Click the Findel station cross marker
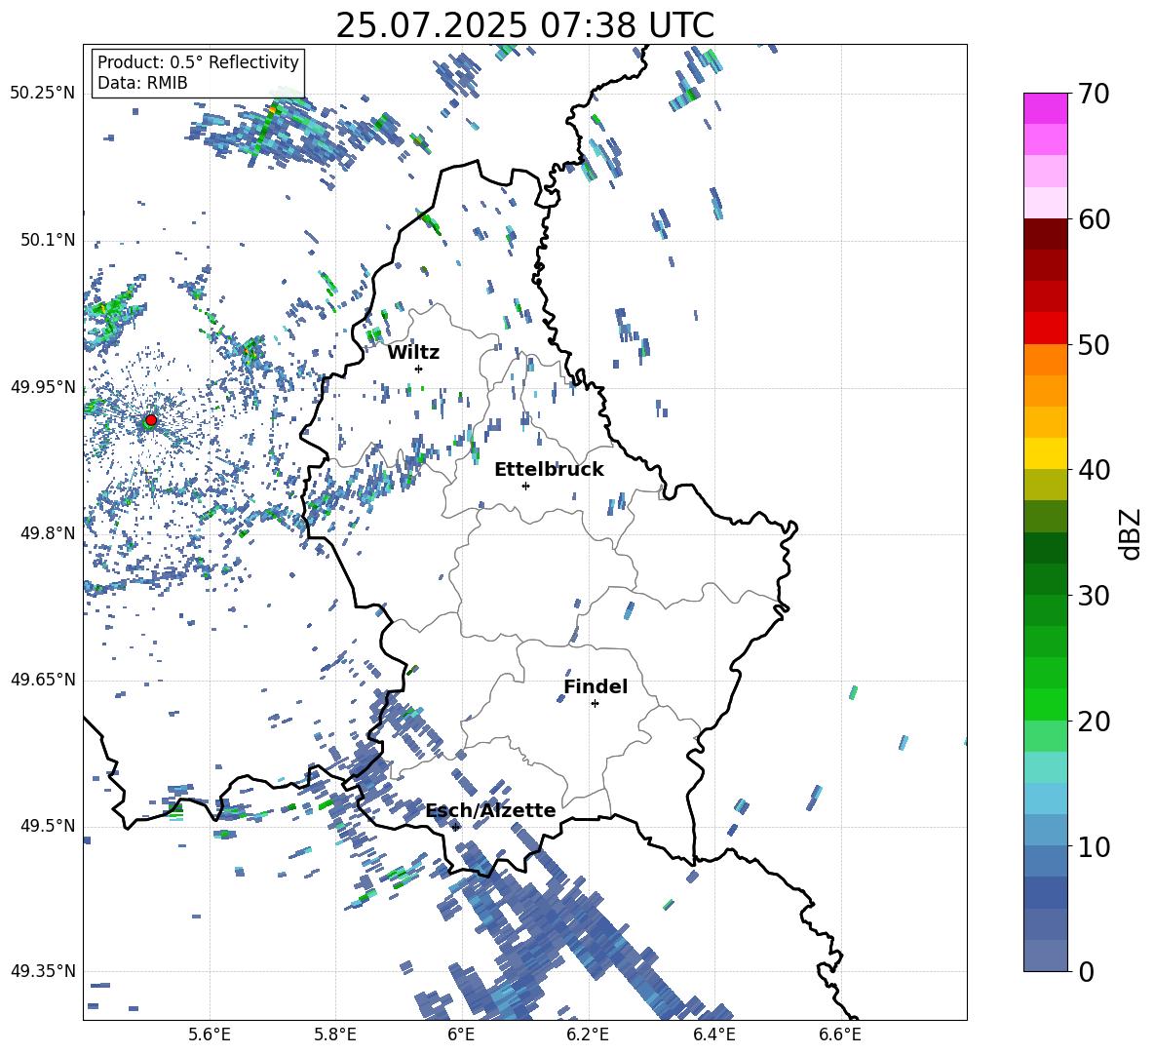This screenshot has width=1154, height=1054. tap(595, 704)
